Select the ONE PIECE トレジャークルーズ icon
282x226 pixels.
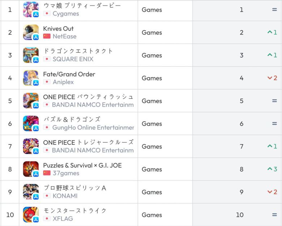(x=31, y=146)
